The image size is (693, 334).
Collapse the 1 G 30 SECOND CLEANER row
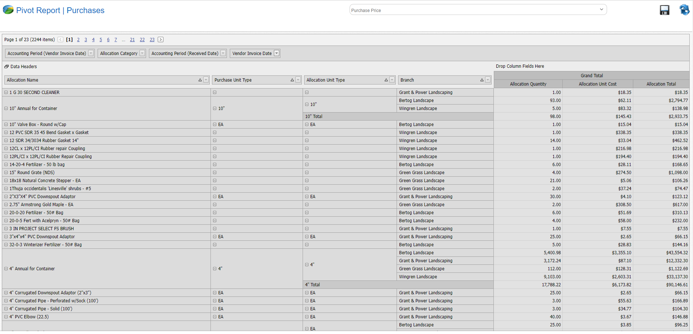click(6, 93)
